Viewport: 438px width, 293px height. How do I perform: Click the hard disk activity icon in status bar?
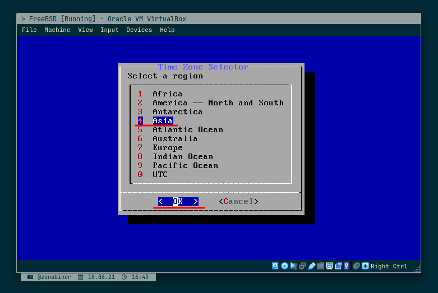click(x=275, y=266)
